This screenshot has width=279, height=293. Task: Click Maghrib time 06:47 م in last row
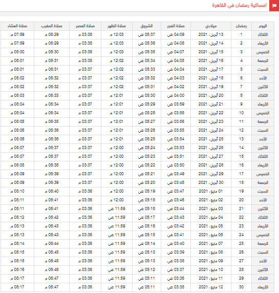tap(52, 287)
